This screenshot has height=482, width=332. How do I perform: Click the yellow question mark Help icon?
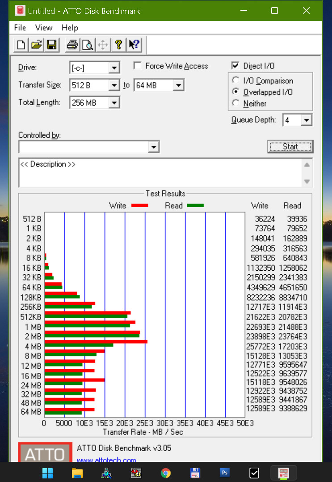click(x=118, y=45)
